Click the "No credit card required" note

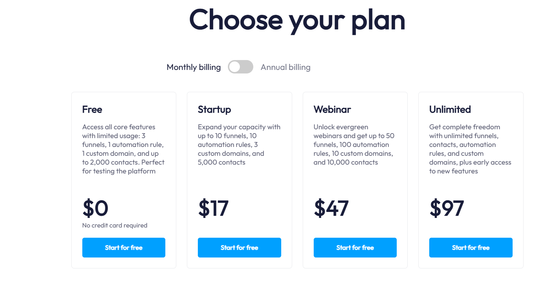(115, 225)
